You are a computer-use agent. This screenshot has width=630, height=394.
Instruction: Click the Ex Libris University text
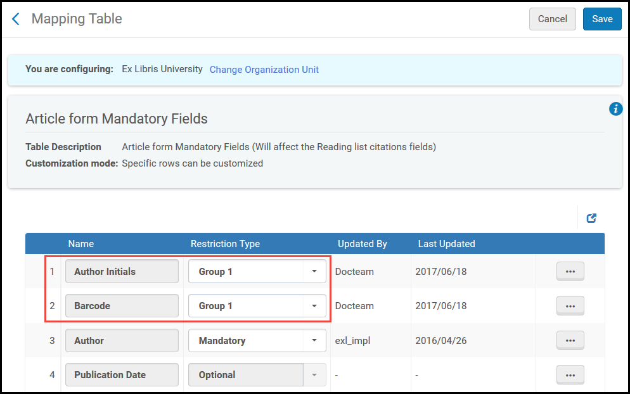pyautogui.click(x=162, y=69)
